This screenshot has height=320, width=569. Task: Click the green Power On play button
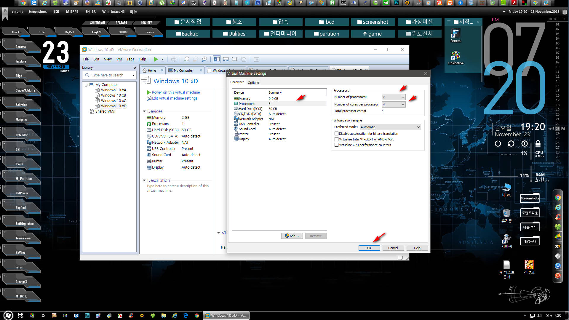[x=156, y=59]
